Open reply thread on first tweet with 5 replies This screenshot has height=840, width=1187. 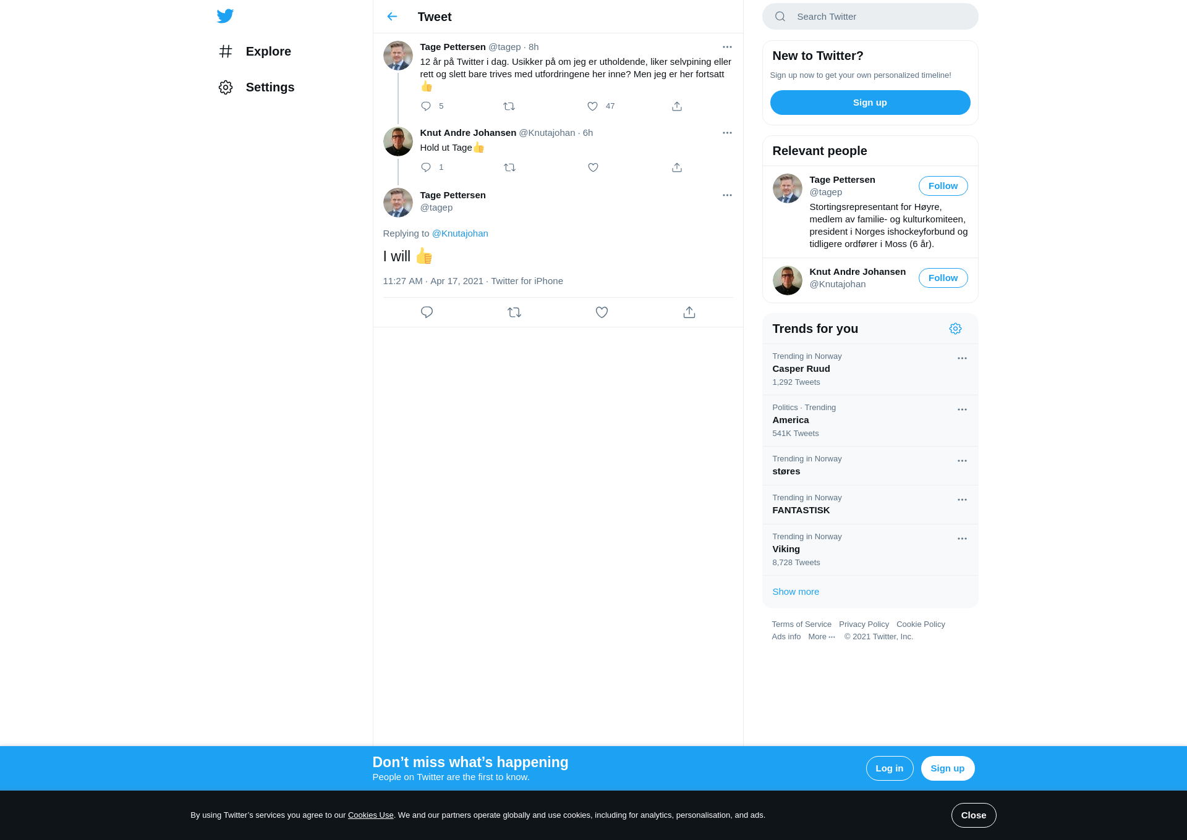tap(426, 106)
